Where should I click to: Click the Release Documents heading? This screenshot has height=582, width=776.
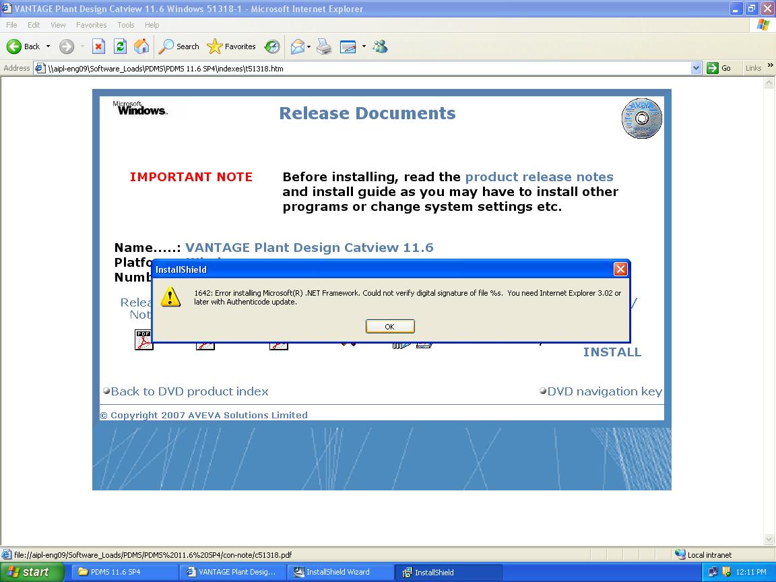click(367, 113)
